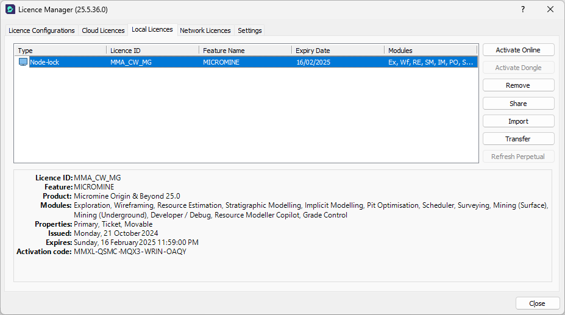Viewport: 565px width, 315px height.
Task: Switch to the Licence Configurations tab
Action: [x=41, y=30]
